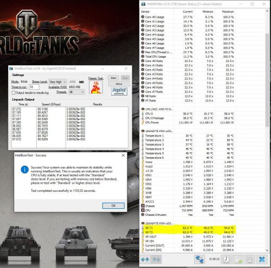Click the About button in IntelBurnTest

[x=119, y=84]
